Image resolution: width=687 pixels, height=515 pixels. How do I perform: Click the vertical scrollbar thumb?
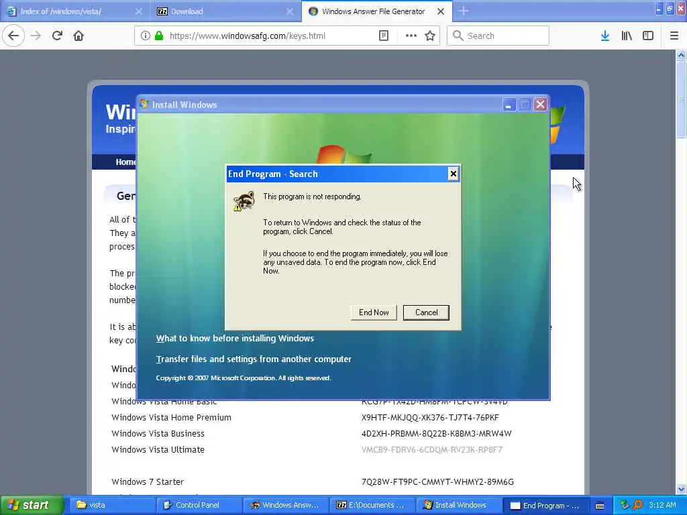681,99
